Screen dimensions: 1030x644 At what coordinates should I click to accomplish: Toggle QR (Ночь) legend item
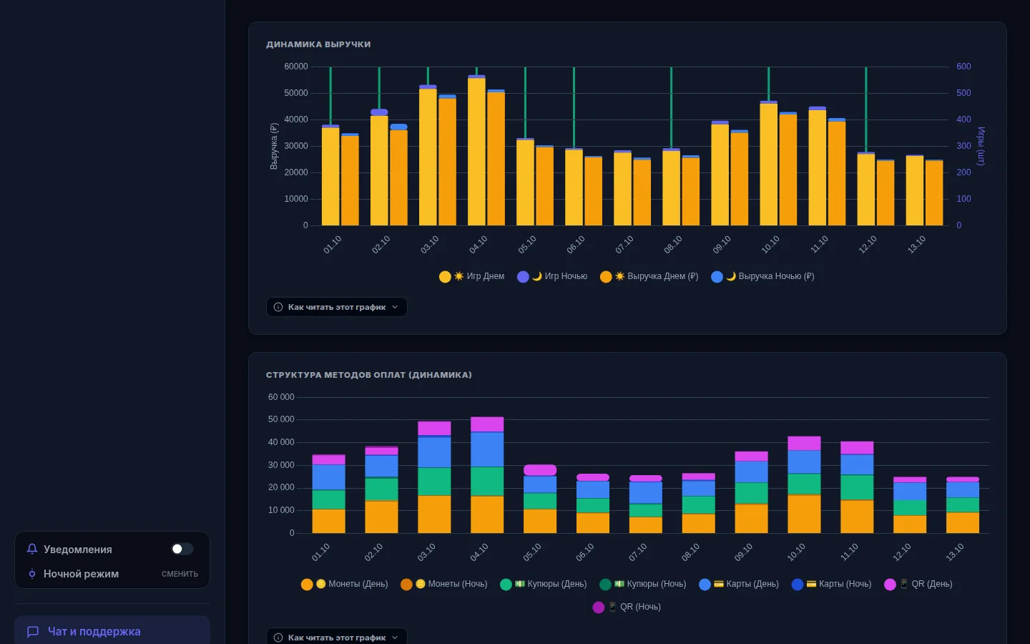[627, 607]
